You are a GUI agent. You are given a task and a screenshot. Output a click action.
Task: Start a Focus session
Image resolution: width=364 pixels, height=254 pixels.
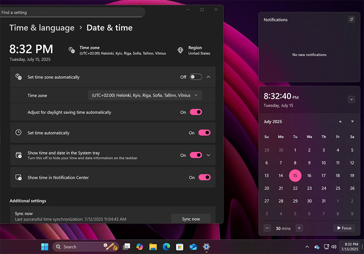click(344, 228)
